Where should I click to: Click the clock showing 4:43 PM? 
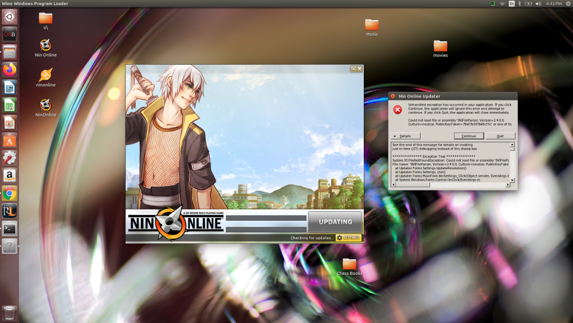pos(554,3)
